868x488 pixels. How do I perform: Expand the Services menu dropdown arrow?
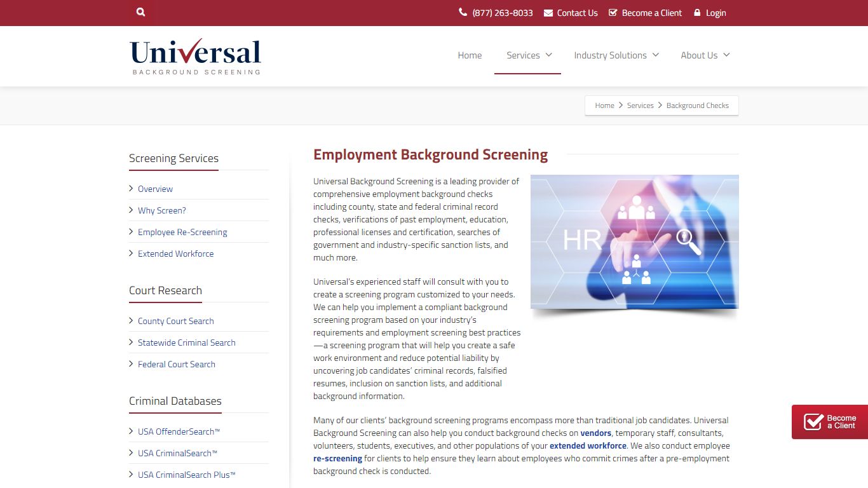point(549,55)
